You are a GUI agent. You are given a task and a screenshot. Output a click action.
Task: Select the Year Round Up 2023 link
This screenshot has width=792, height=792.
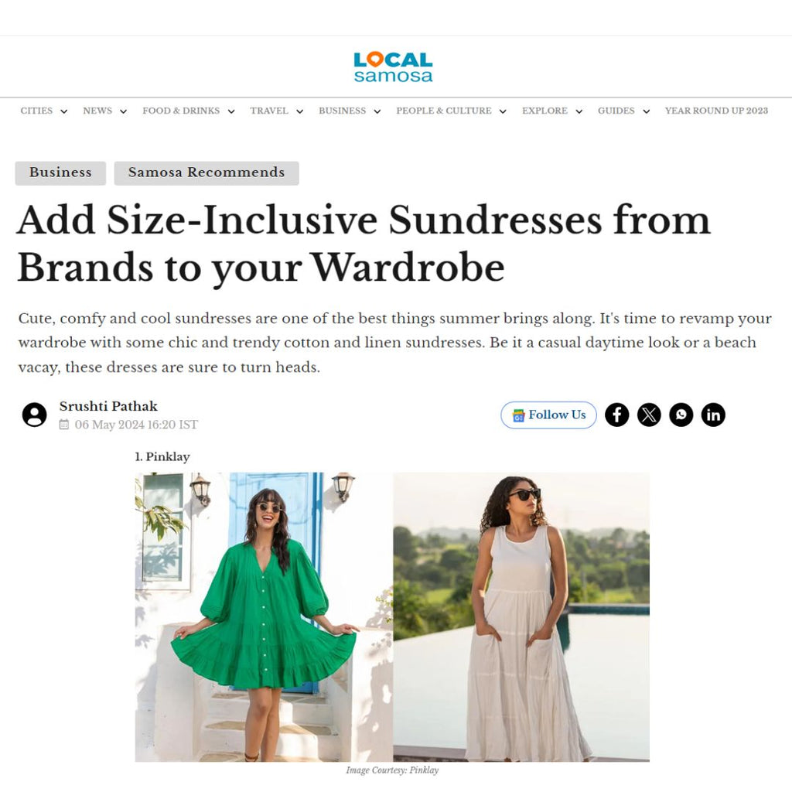[716, 111]
